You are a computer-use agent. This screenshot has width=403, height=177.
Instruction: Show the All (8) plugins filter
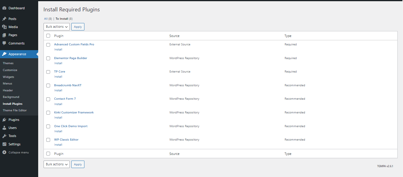tap(48, 19)
